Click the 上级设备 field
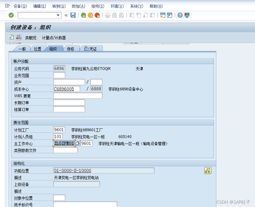Screen dimensions: 255x207 click(x=77, y=184)
